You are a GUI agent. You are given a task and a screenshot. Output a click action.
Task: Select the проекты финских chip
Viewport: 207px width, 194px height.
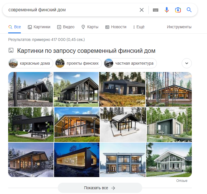click(x=78, y=63)
